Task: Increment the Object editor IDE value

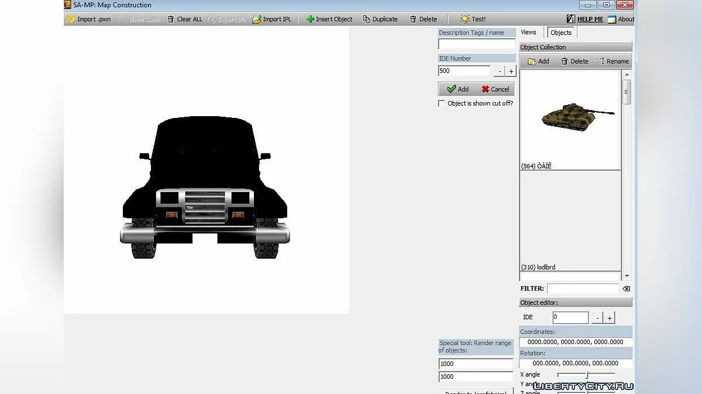Action: click(610, 318)
